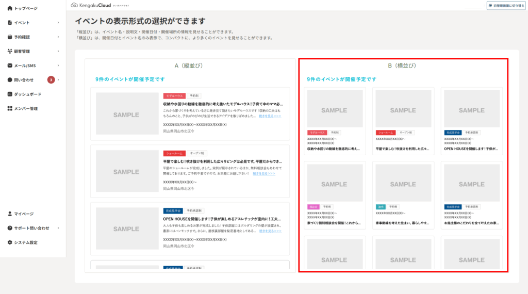Click OPEN HOUSE card SAMPLE thumbnail in panel B
Screen dimensions: 528x294
coord(472,109)
